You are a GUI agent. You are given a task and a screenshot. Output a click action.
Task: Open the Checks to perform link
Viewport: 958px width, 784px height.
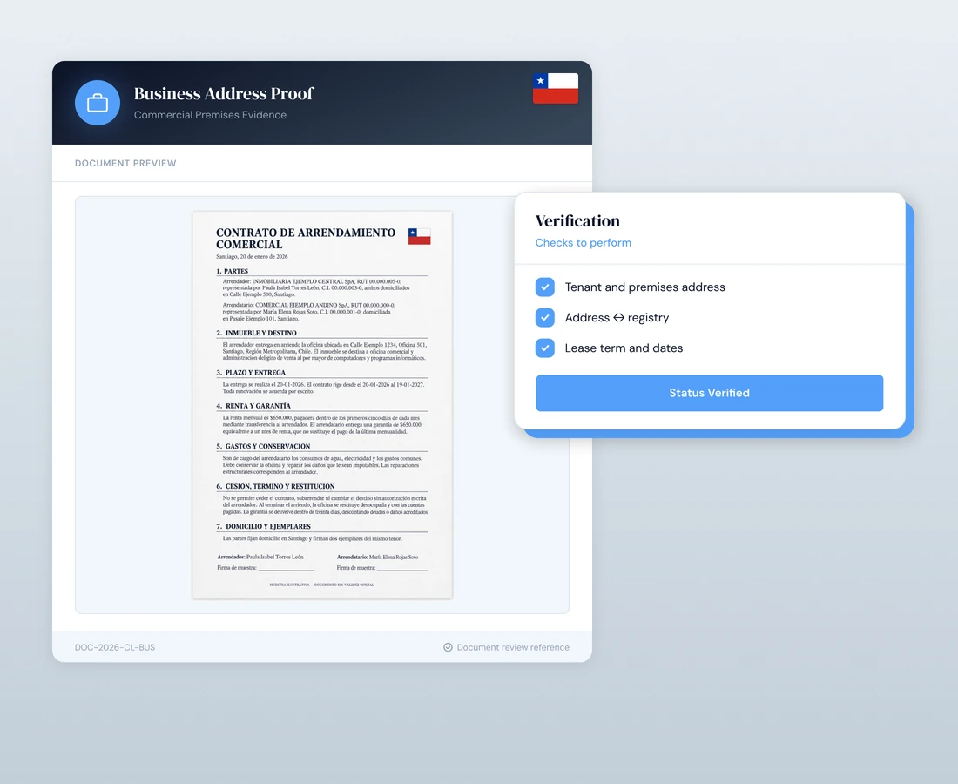click(583, 242)
